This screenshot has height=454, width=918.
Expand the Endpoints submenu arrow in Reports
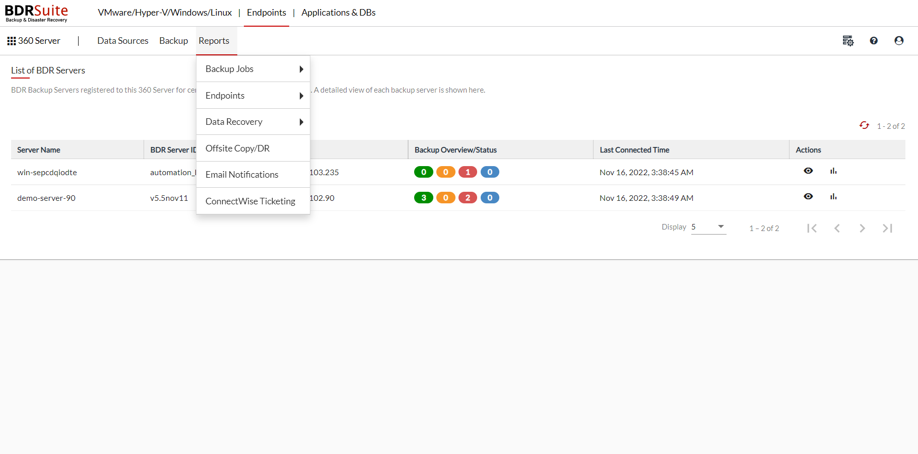pos(301,96)
